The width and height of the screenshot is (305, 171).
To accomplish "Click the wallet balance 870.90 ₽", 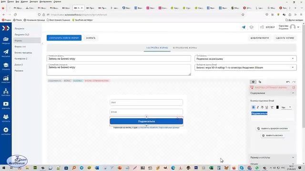I will pyautogui.click(x=267, y=28).
